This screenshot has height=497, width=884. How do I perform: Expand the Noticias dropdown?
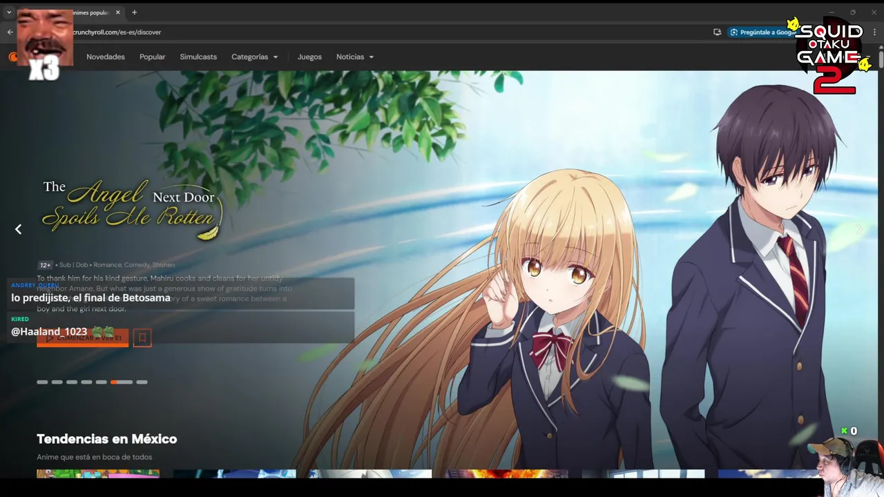tap(355, 57)
